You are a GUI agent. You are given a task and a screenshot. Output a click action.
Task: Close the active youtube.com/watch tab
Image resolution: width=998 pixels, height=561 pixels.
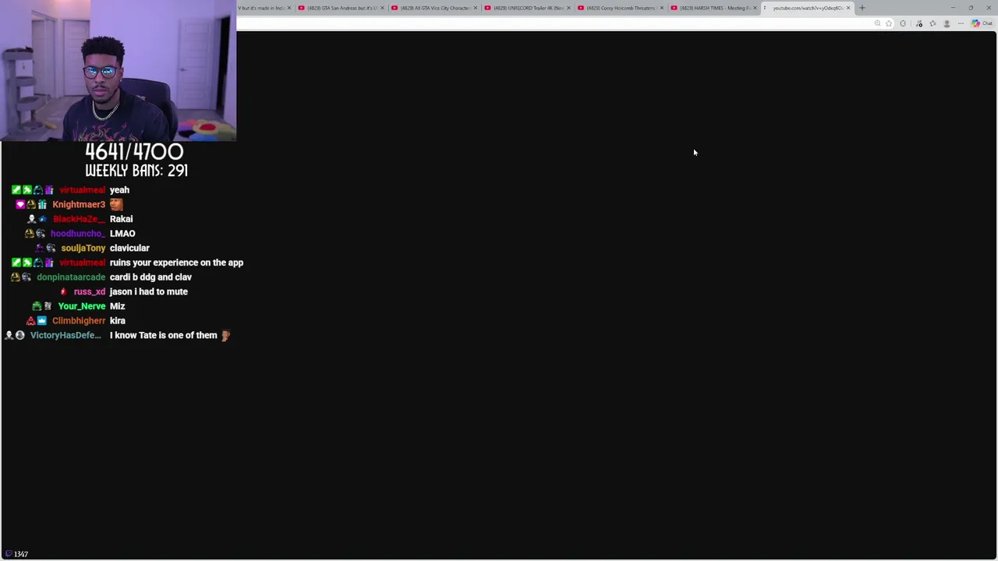point(848,8)
